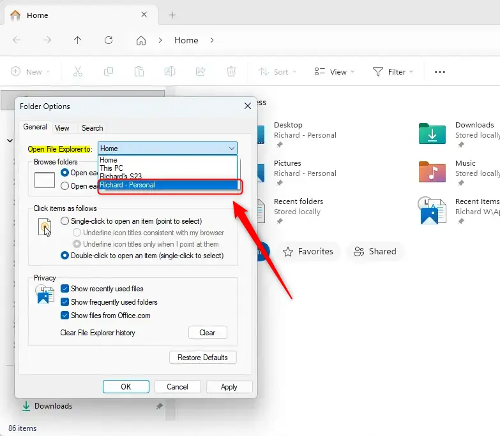The width and height of the screenshot is (500, 436).
Task: Open a new tab with plus button
Action: point(172,15)
